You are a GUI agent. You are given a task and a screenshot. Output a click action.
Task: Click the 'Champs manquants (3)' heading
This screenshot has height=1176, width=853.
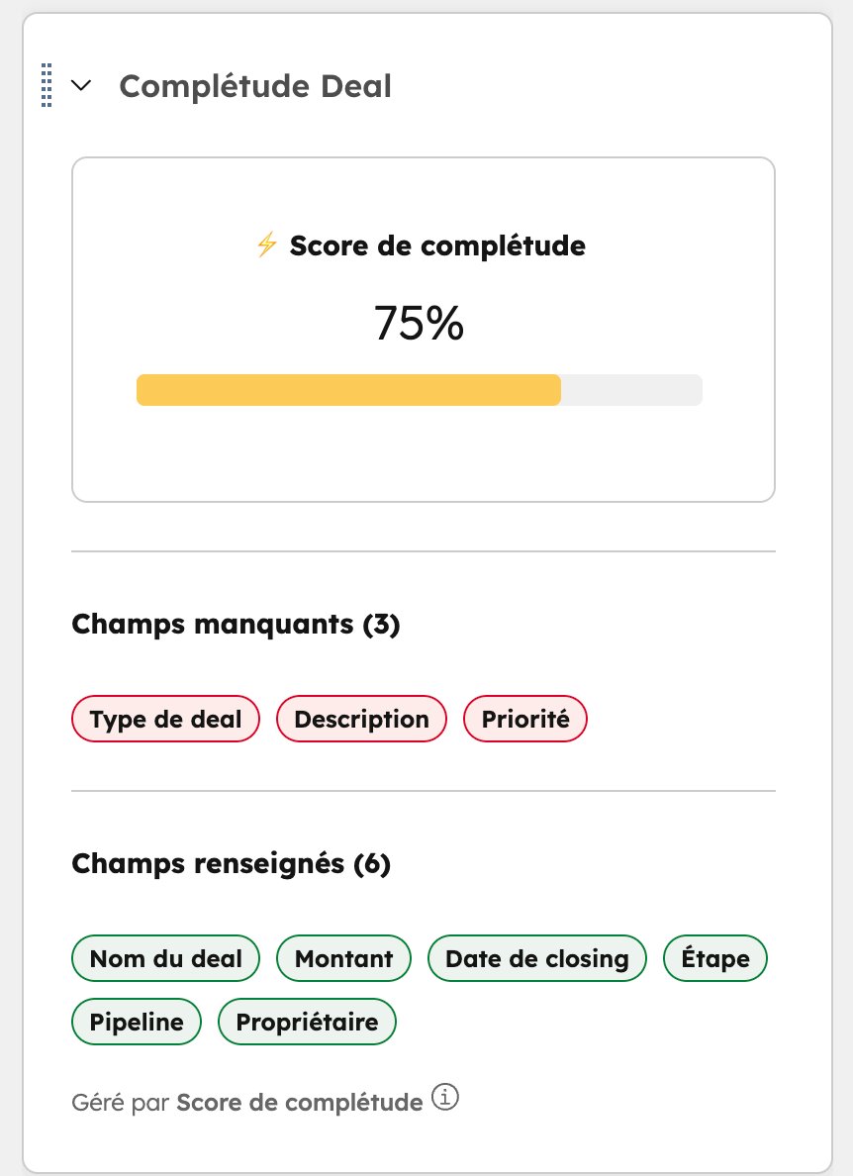[x=236, y=625]
